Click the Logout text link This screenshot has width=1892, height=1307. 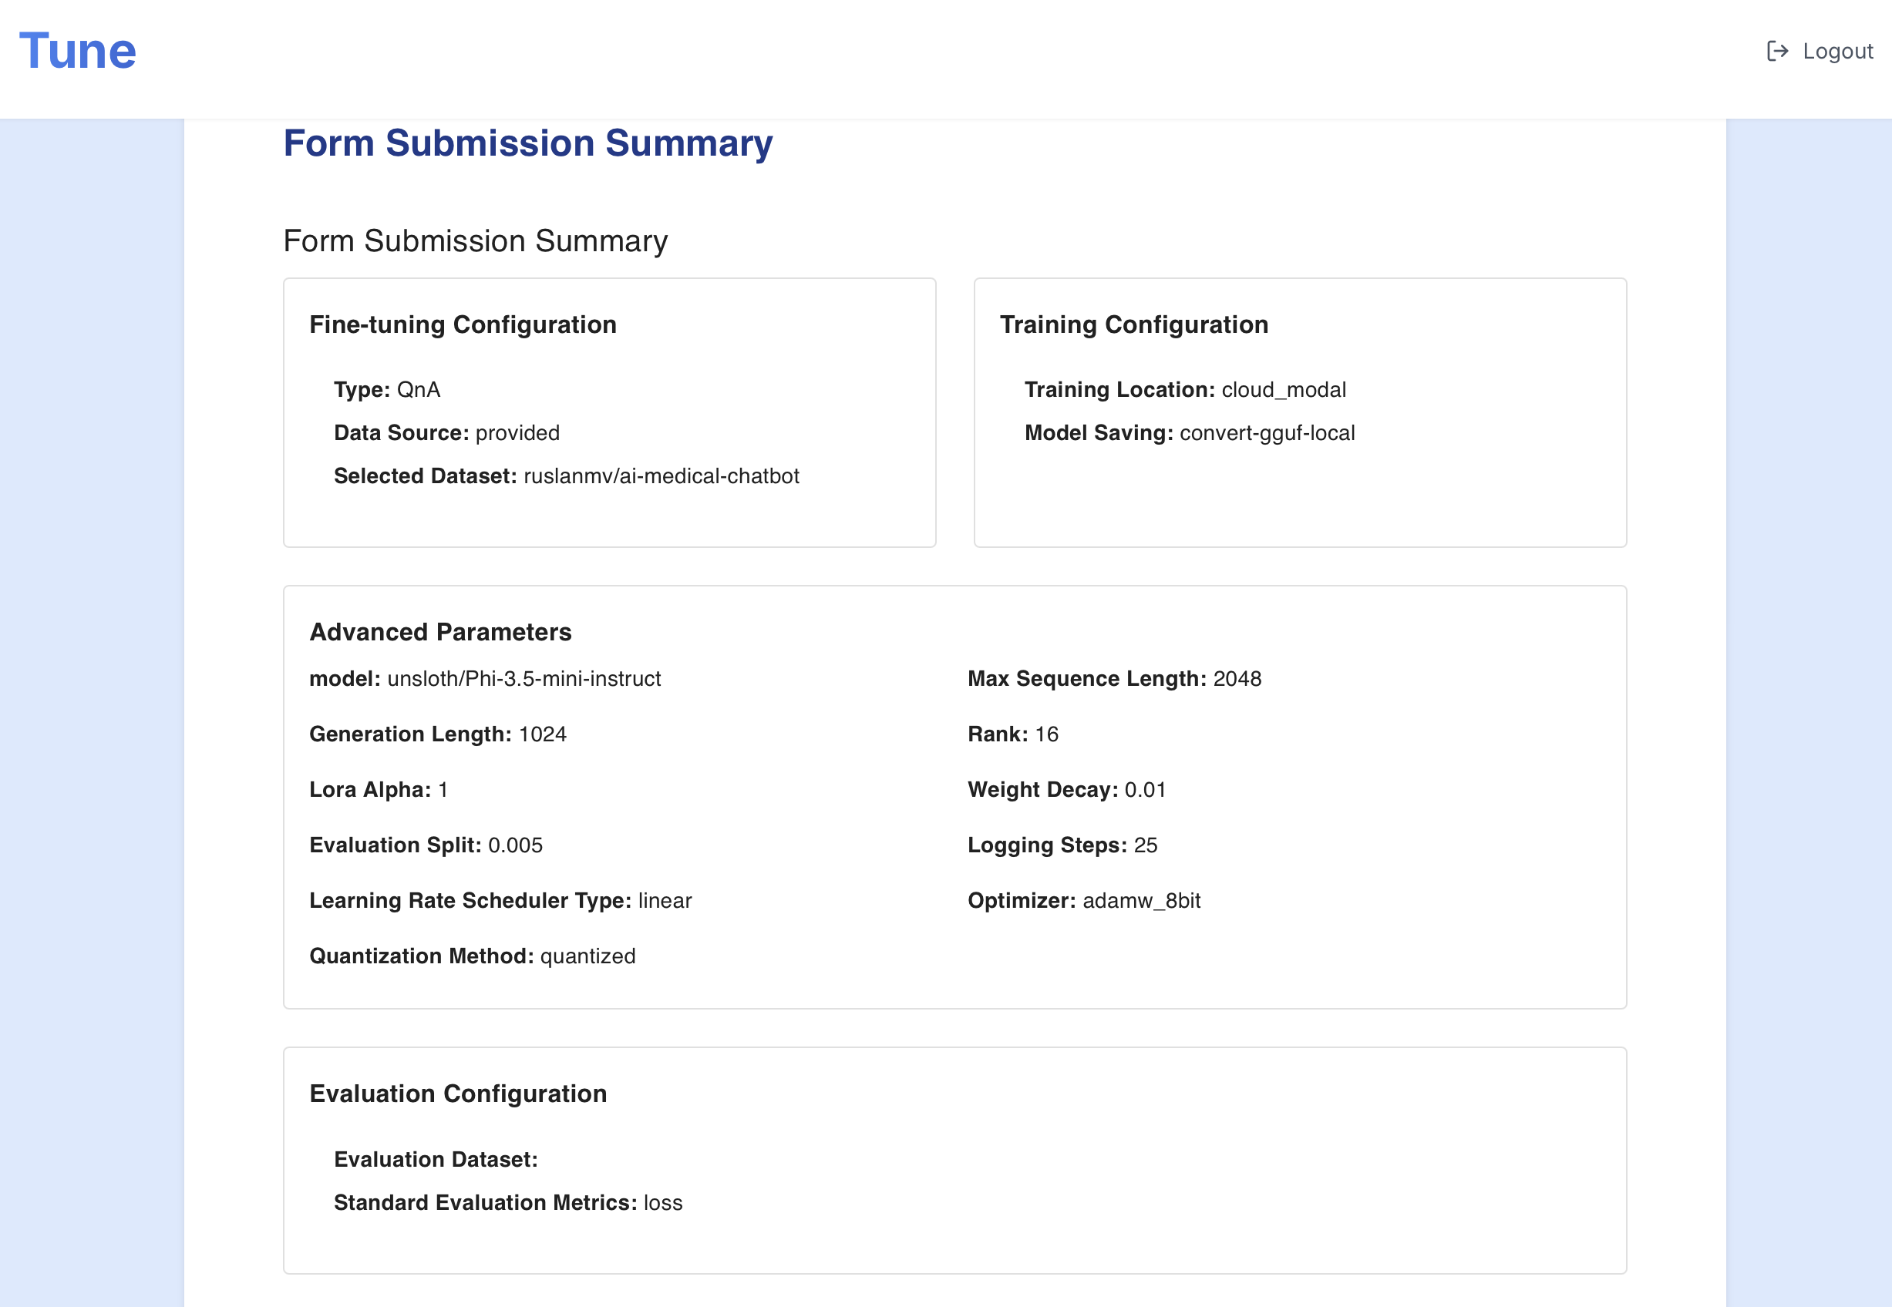pos(1837,52)
